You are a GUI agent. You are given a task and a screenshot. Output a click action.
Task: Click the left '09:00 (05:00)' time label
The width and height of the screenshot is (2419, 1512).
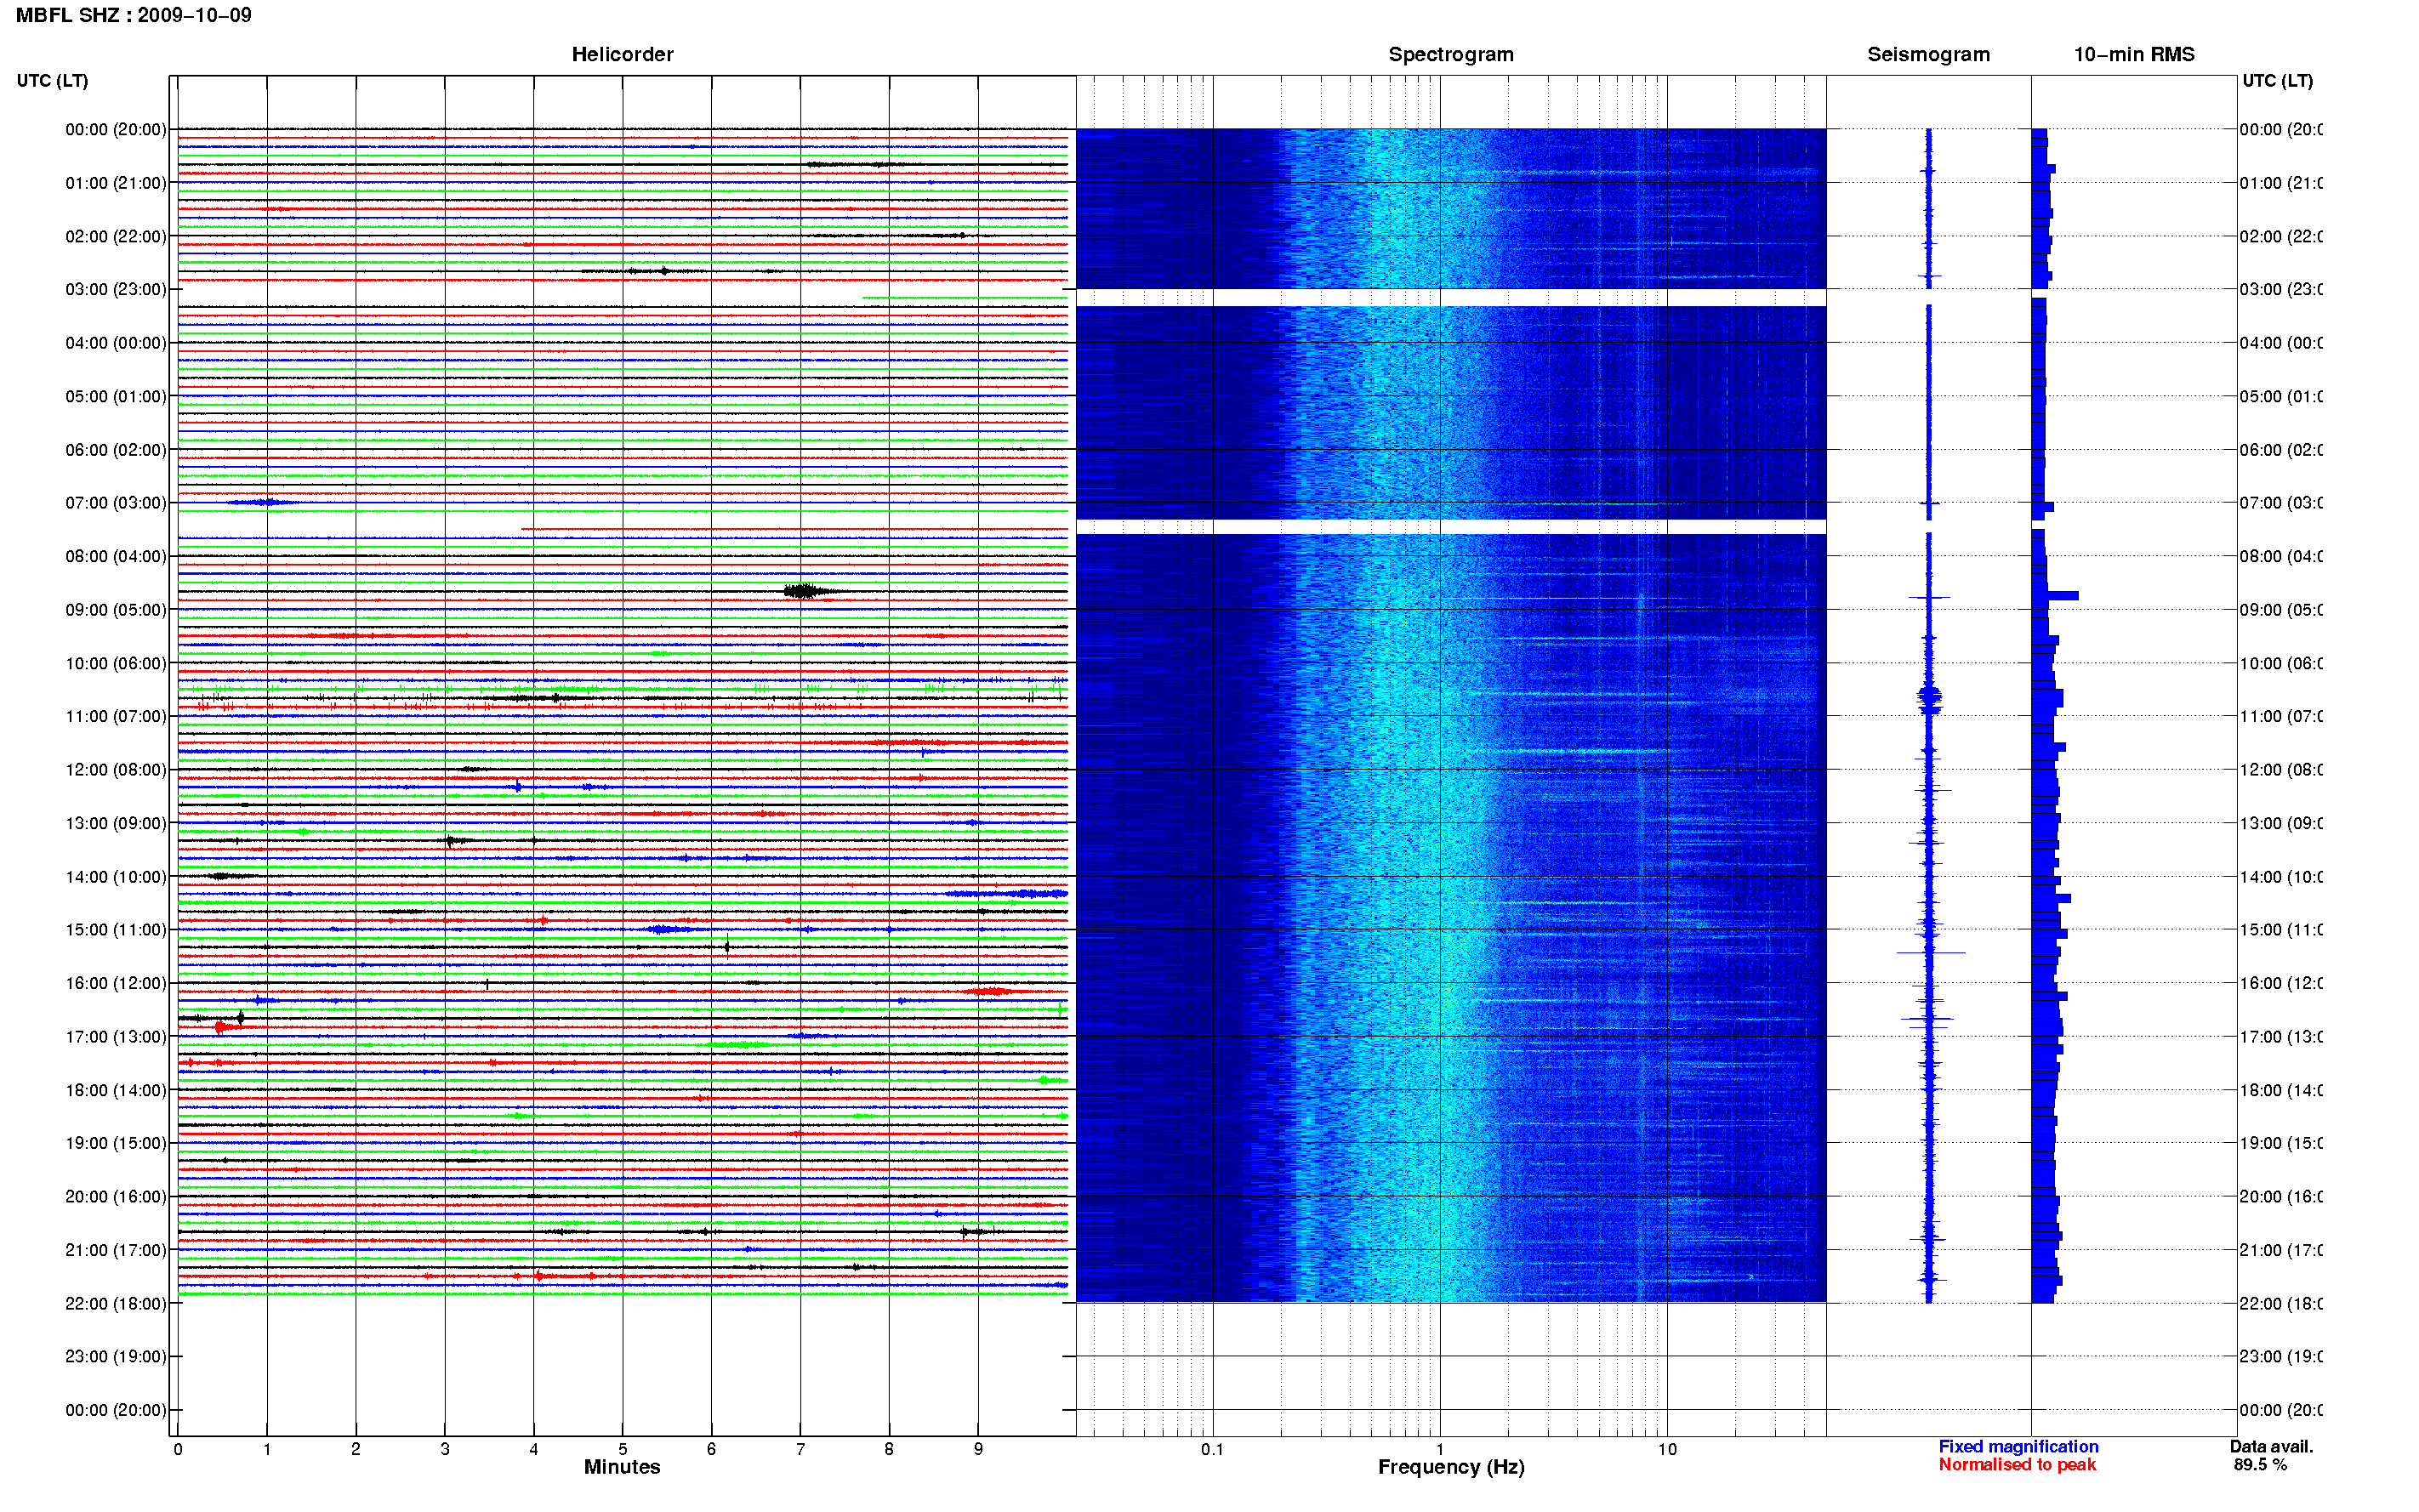(115, 609)
